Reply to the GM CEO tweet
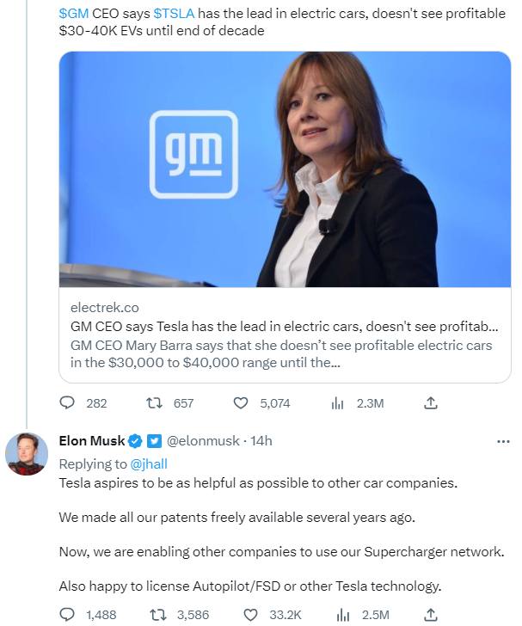The image size is (522, 626). tap(68, 402)
